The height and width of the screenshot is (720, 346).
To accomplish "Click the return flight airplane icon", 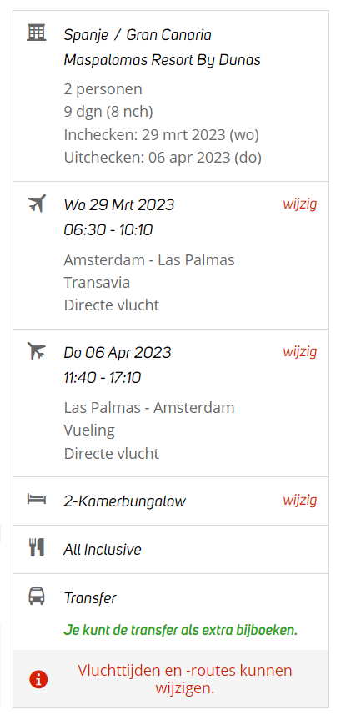I will click(x=36, y=351).
